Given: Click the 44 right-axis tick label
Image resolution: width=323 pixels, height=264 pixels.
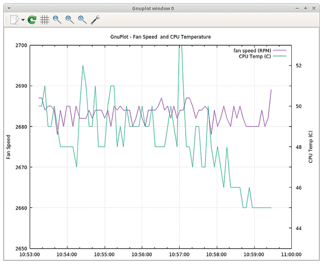Looking at the screenshot, I should pyautogui.click(x=298, y=228).
